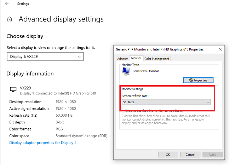
Task: Click the 8-bit bit depth value
Action: 60,122
